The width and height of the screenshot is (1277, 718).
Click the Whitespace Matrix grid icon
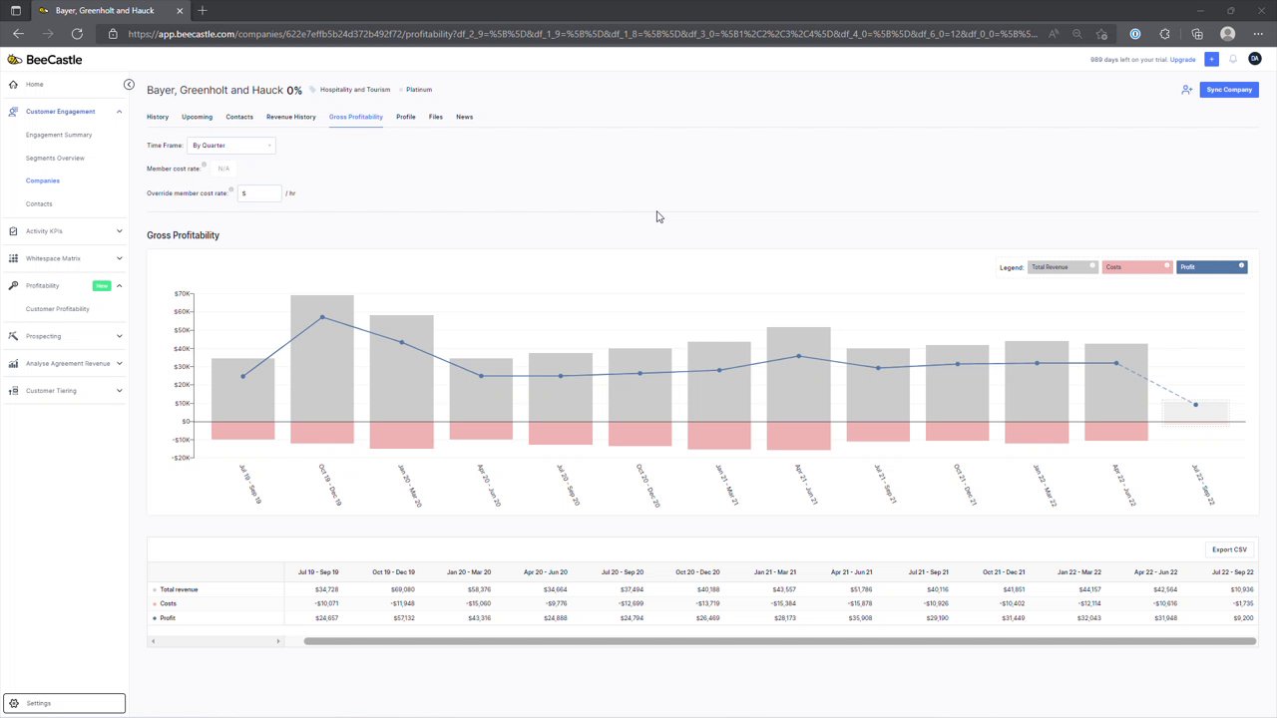click(13, 258)
